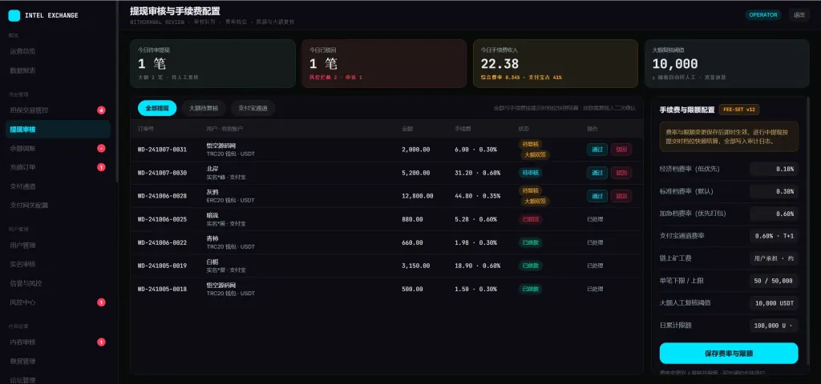The image size is (821, 384).
Task: Switch to the 支付宝通道 tab
Action: point(253,108)
